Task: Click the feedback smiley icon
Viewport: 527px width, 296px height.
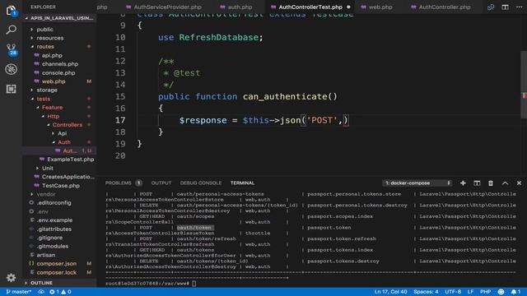Action: tap(501, 292)
